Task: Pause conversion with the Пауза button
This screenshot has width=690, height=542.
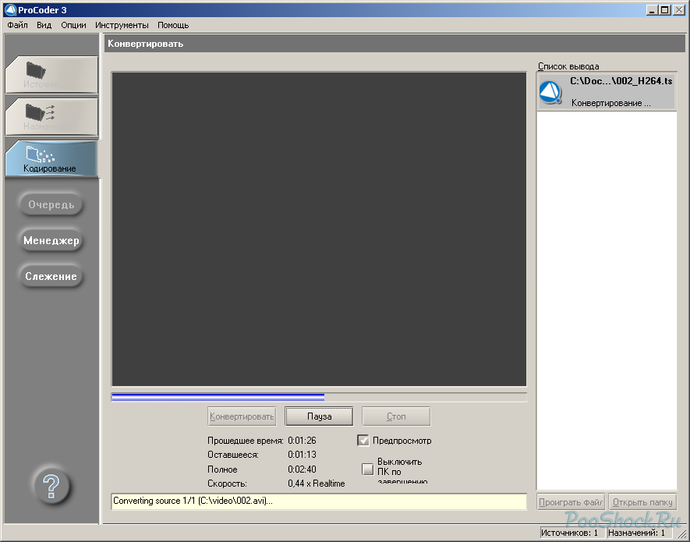Action: click(319, 416)
